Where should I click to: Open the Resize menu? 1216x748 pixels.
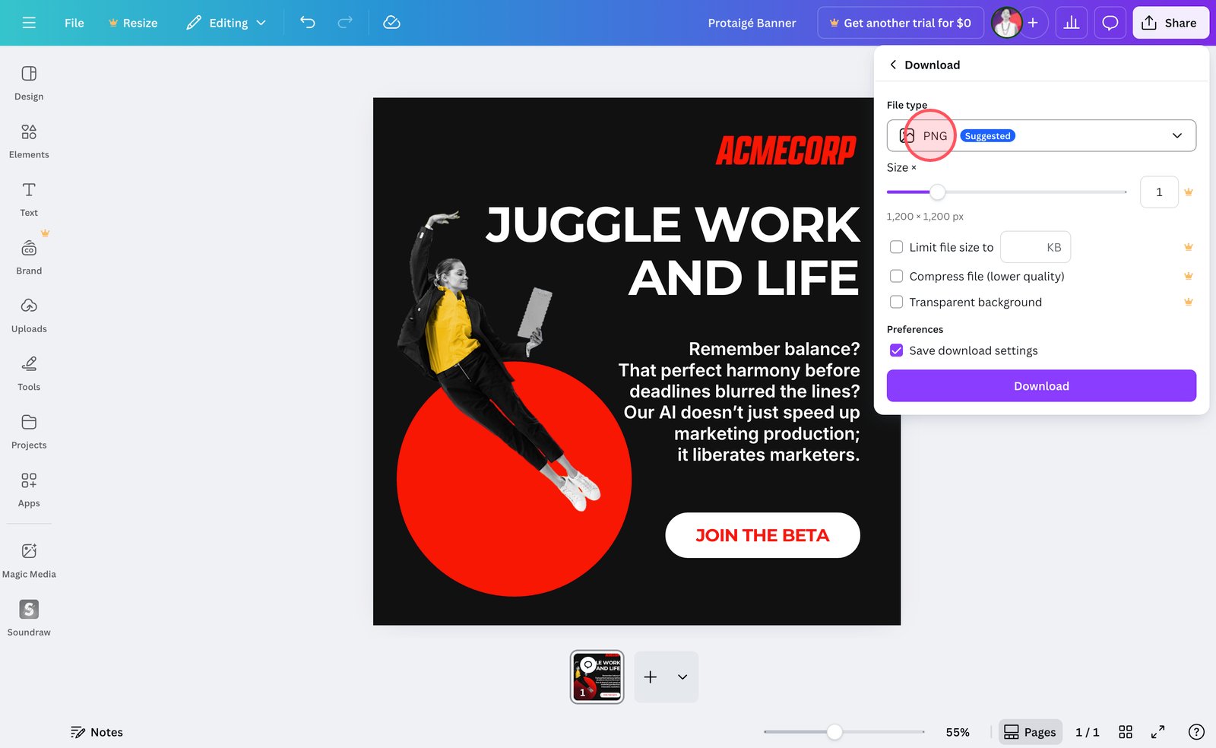click(x=133, y=23)
